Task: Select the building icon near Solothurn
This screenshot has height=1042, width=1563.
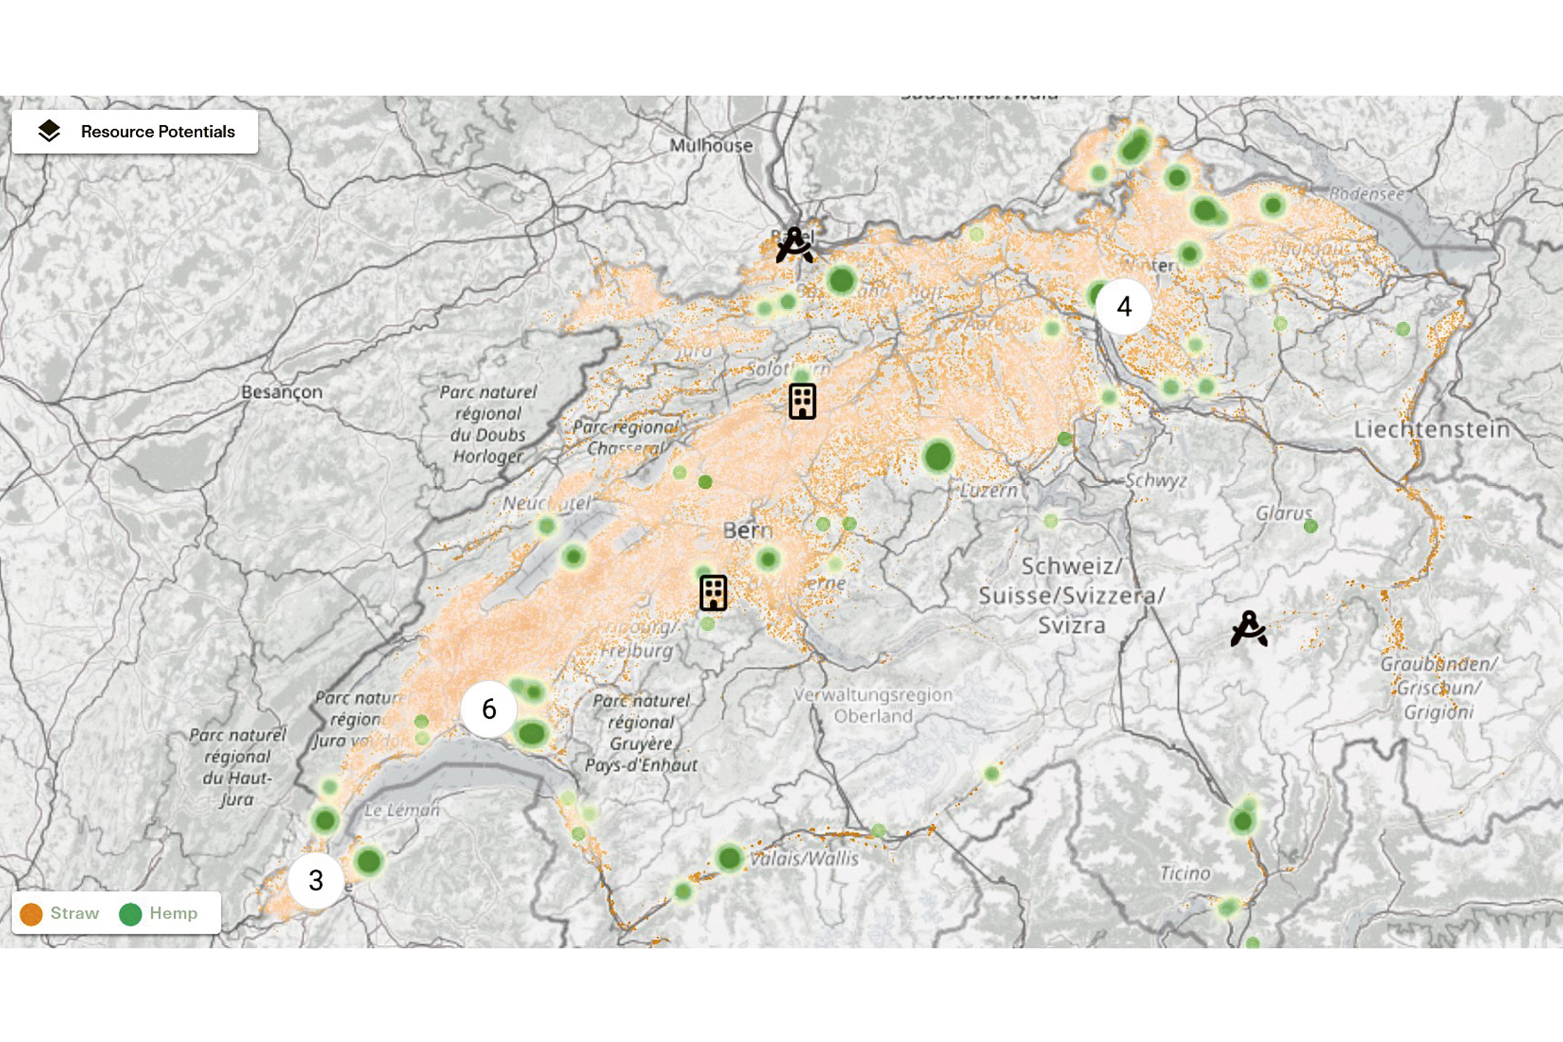Action: click(802, 401)
